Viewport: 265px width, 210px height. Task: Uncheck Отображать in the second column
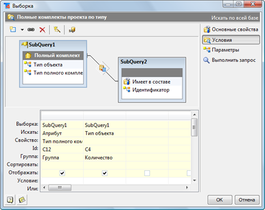pos(105,173)
